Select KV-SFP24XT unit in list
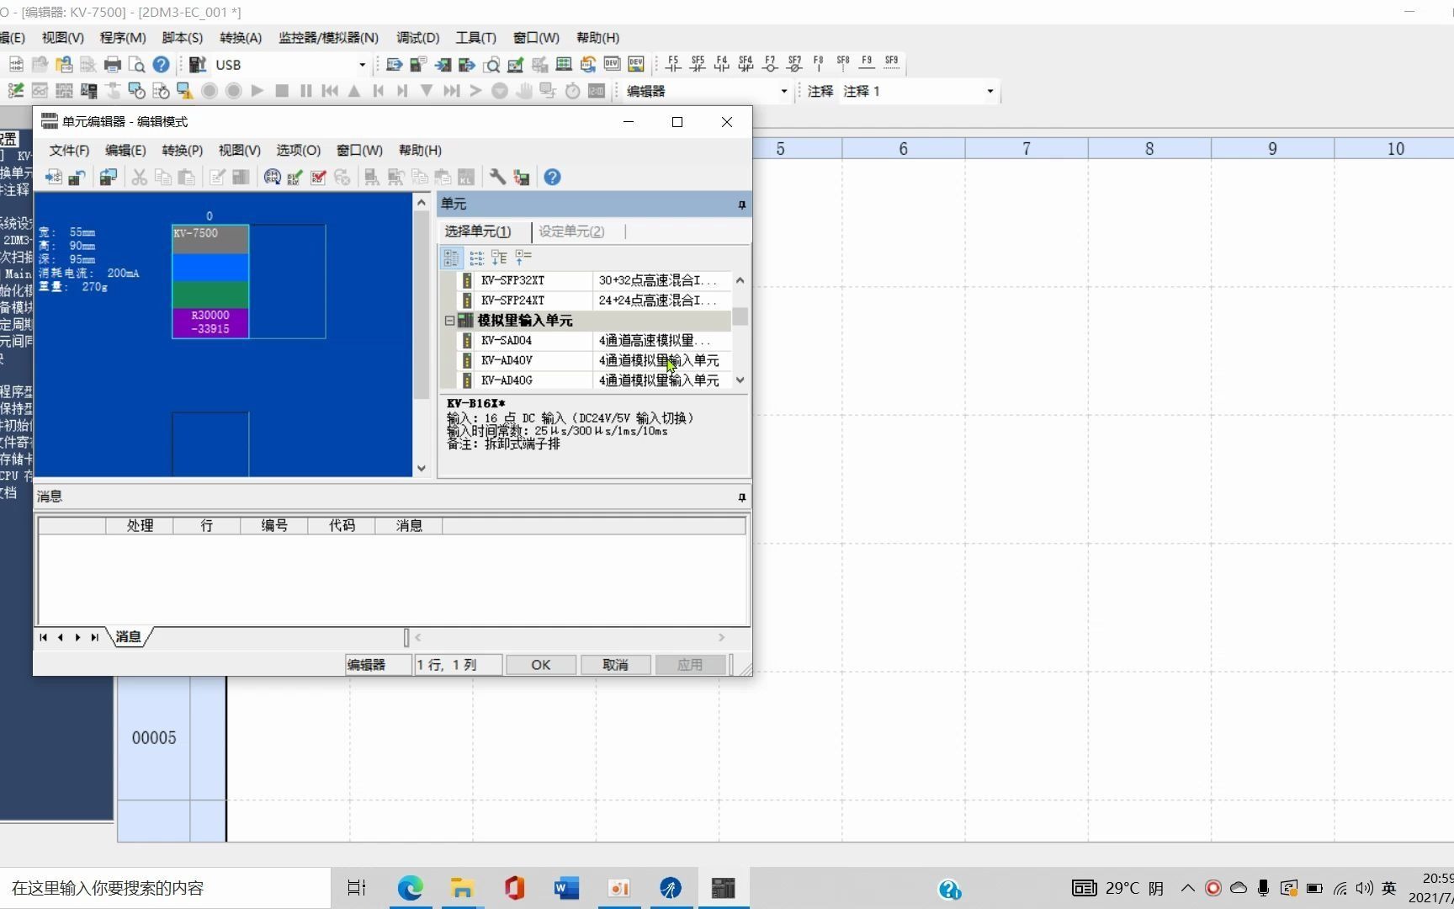The image size is (1454, 909). 594,300
